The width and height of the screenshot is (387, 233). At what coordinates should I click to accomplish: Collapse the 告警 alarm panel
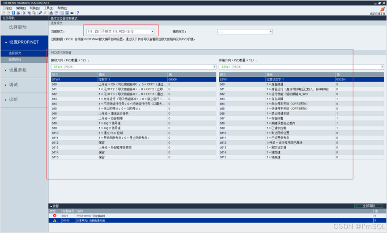click(x=51, y=206)
